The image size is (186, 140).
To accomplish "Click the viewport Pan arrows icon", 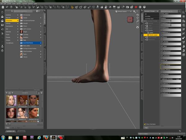I will [x=138, y=17].
